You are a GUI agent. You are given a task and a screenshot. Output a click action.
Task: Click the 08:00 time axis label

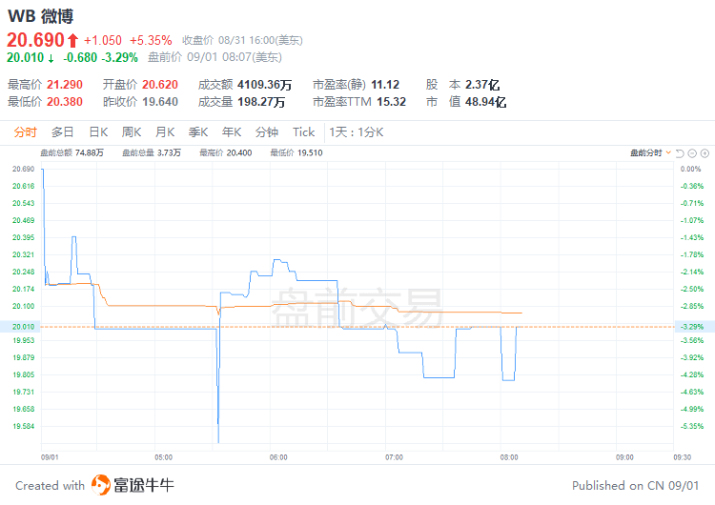pos(509,457)
